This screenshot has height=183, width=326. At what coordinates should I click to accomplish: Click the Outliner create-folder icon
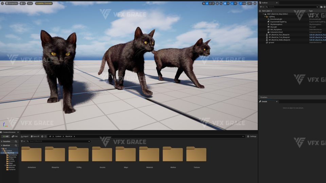pos(321,7)
